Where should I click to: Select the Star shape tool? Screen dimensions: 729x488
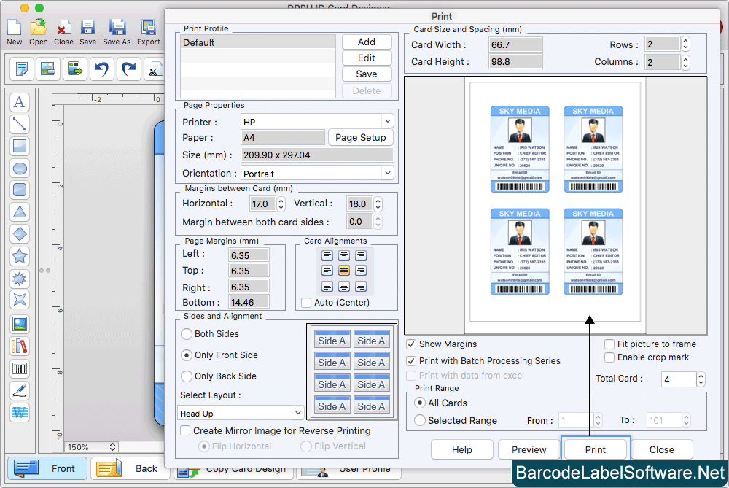point(20,256)
